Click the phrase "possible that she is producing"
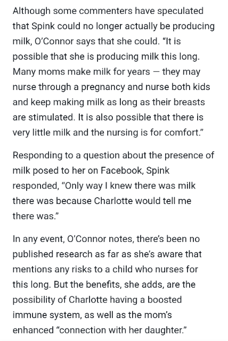The image size is (228, 341). pos(76,56)
